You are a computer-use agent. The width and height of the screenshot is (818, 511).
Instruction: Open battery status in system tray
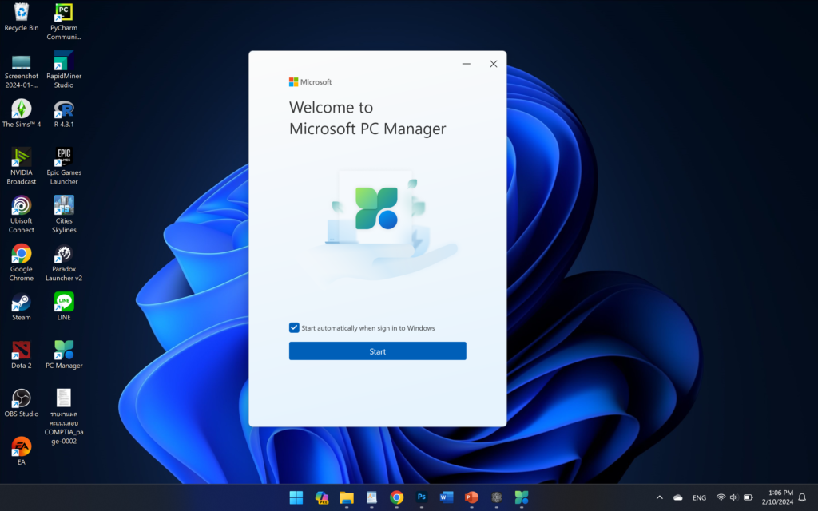point(748,497)
